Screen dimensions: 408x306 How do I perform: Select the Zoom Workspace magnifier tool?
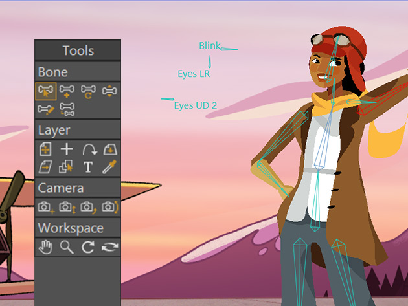coord(67,247)
